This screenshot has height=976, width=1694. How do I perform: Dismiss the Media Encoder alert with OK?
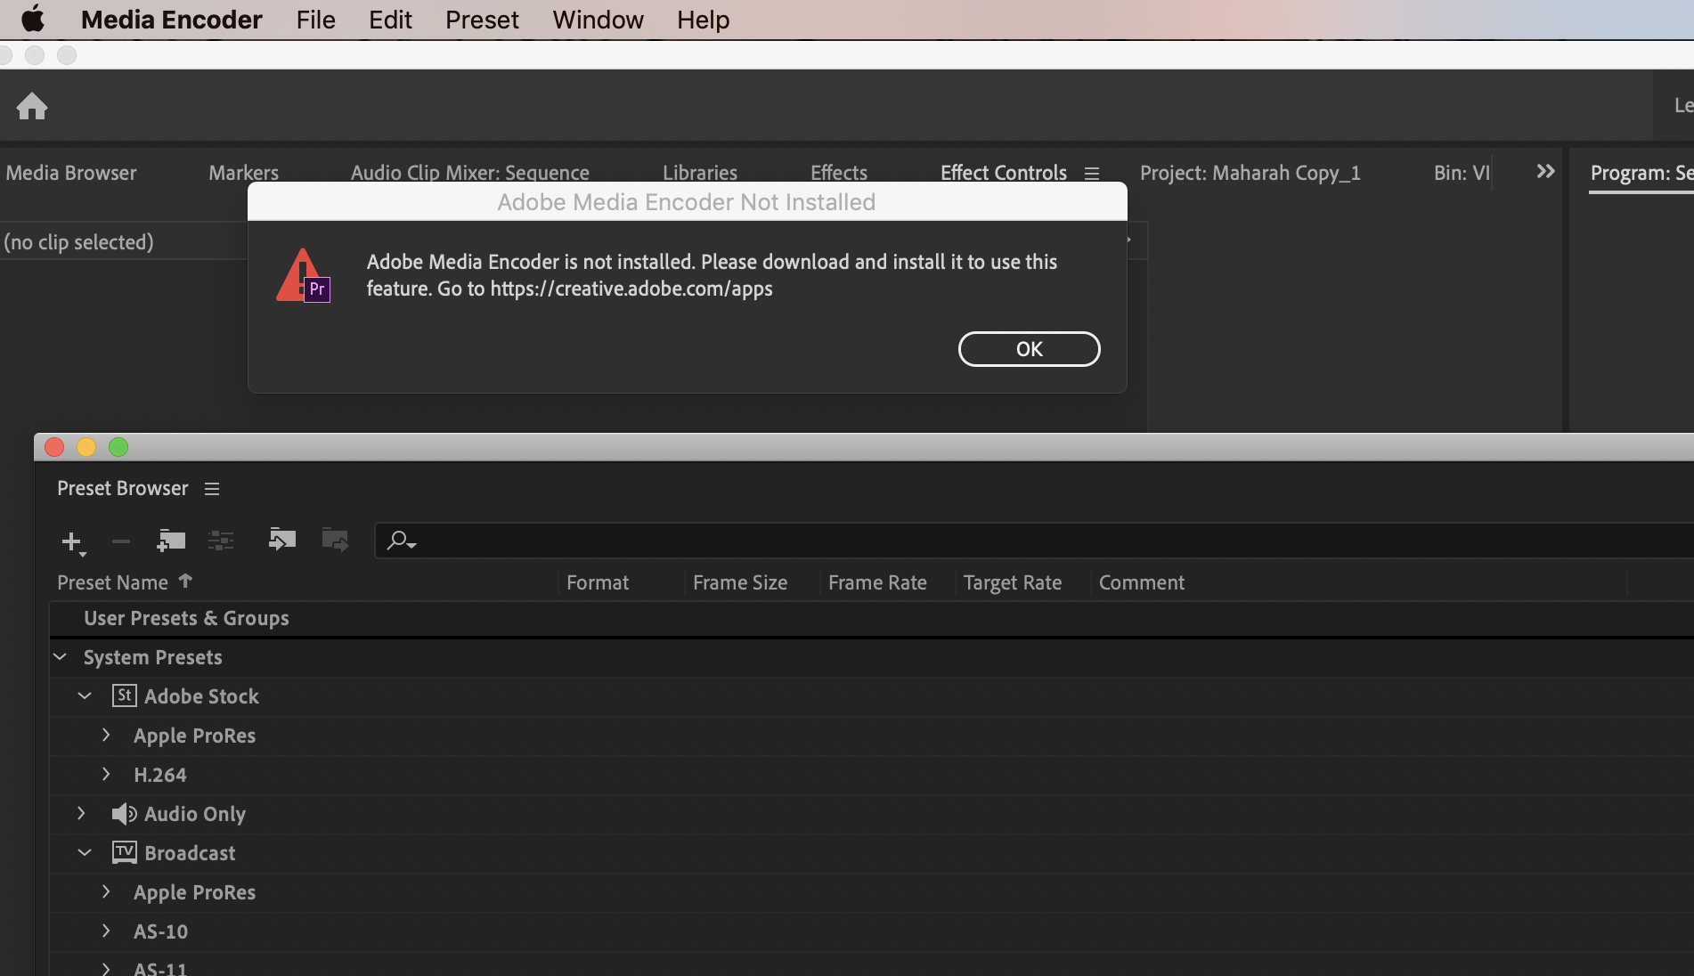(1029, 349)
